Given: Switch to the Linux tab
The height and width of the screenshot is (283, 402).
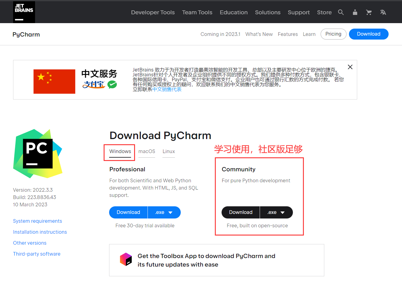Looking at the screenshot, I should (169, 151).
